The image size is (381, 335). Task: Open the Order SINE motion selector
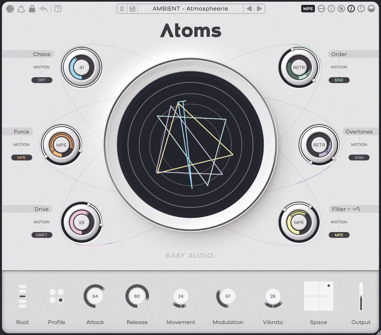click(x=339, y=80)
